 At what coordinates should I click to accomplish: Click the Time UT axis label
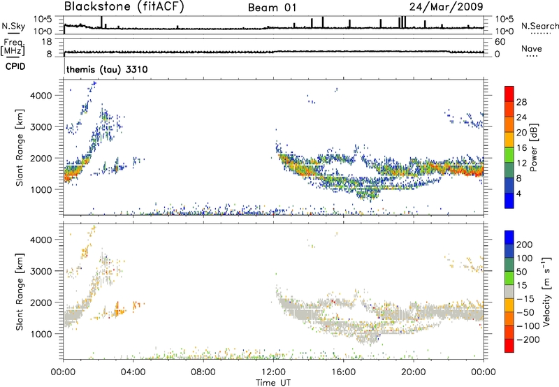(273, 382)
